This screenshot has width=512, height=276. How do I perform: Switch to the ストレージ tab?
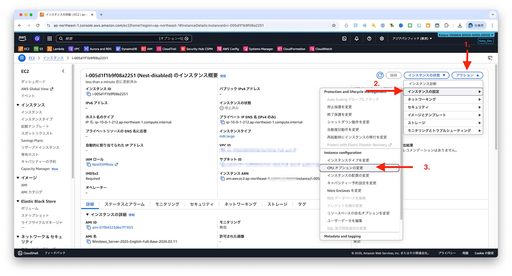277,204
